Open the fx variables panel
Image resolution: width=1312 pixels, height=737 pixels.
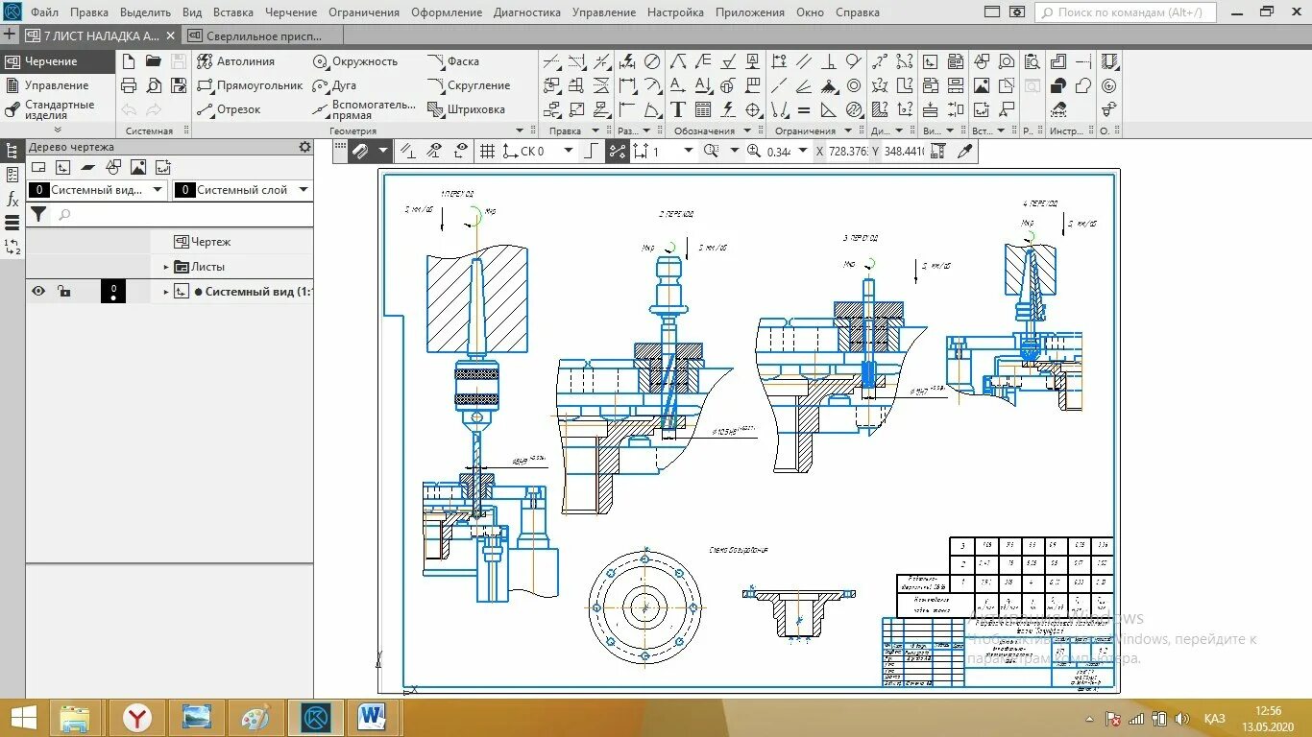click(x=12, y=200)
